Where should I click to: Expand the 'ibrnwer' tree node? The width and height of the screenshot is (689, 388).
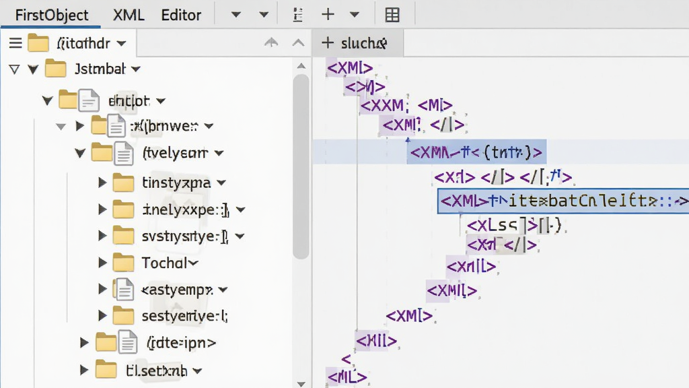(79, 126)
